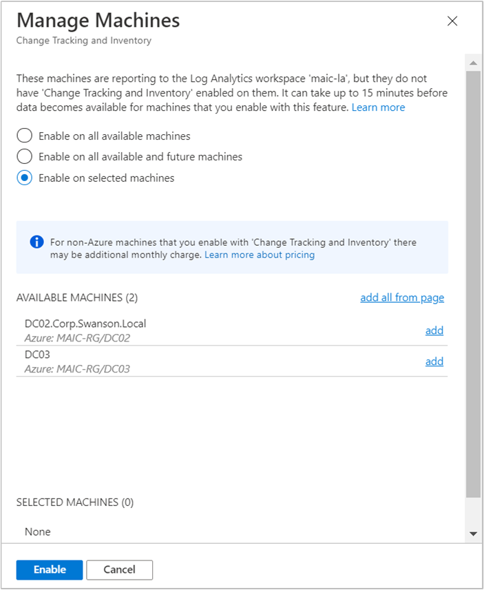This screenshot has height=590, width=484.
Task: Click the blue info icon
Action: point(36,242)
